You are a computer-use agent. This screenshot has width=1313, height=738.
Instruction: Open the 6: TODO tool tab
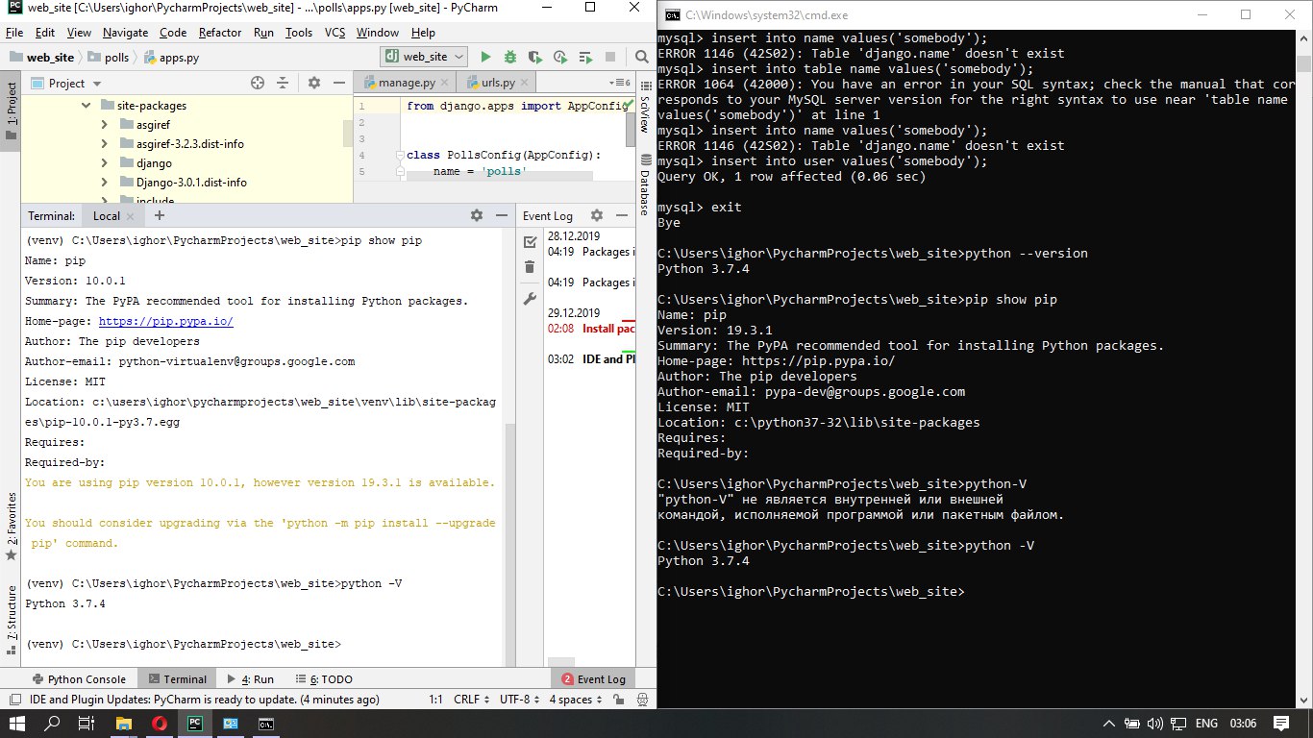coord(323,678)
